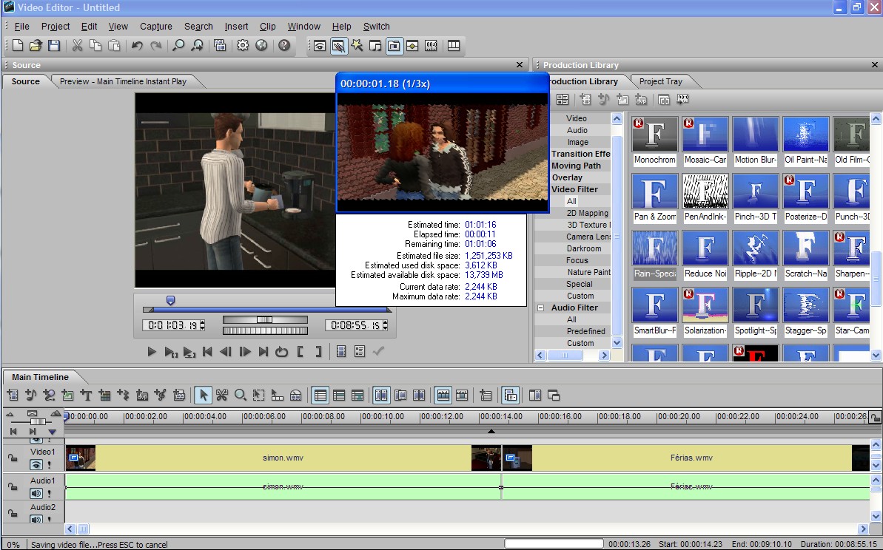883x550 pixels.
Task: Mute the Audio1 track speaker
Action: coord(36,494)
